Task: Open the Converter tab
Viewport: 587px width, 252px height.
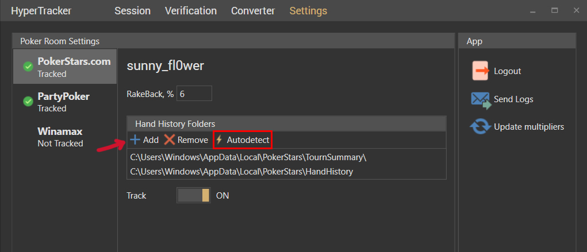Action: click(253, 11)
